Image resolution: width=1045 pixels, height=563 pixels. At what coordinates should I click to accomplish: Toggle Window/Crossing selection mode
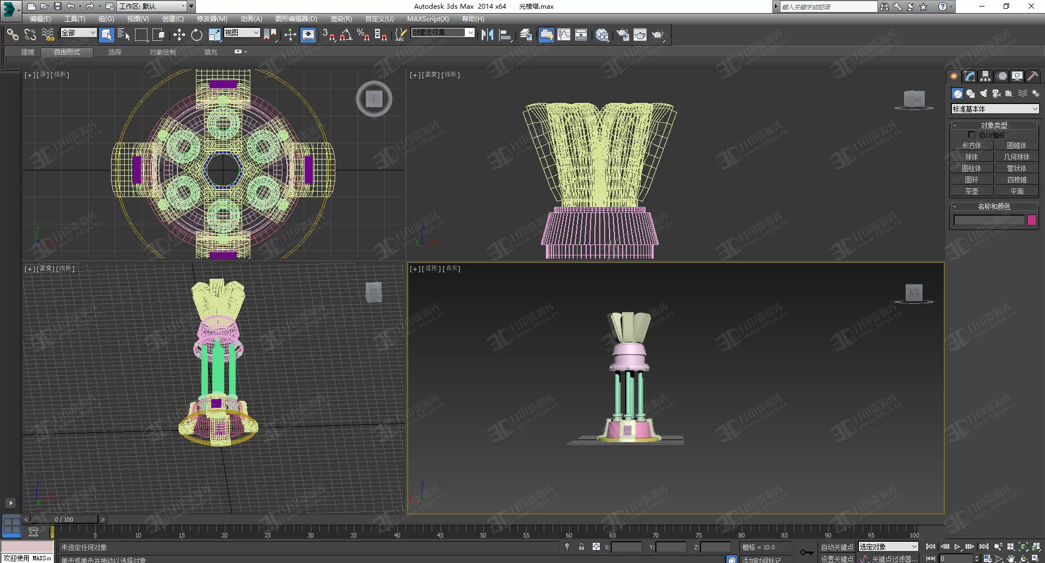click(x=158, y=35)
